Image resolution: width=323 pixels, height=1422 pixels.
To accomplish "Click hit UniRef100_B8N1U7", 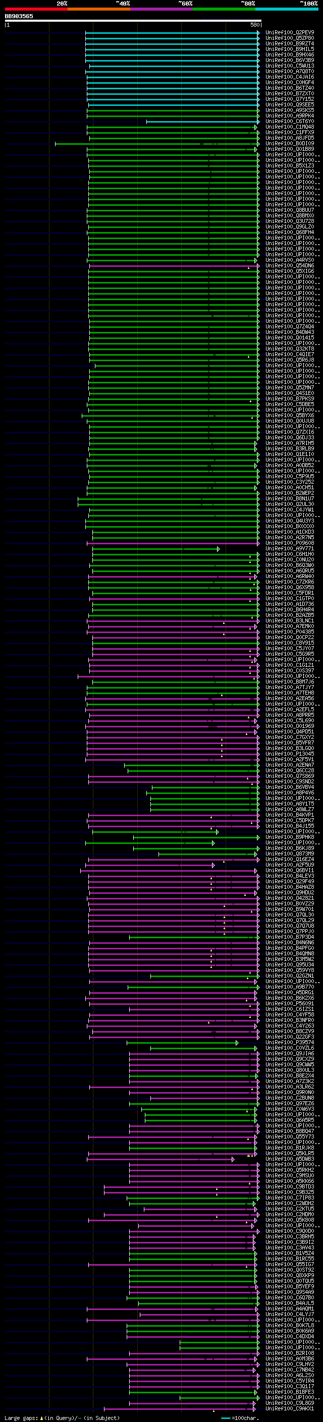I will 290,498.
